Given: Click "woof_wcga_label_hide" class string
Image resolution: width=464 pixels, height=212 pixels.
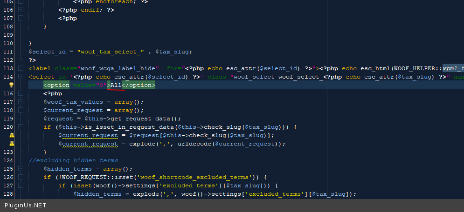Looking at the screenshot, I should (x=118, y=68).
